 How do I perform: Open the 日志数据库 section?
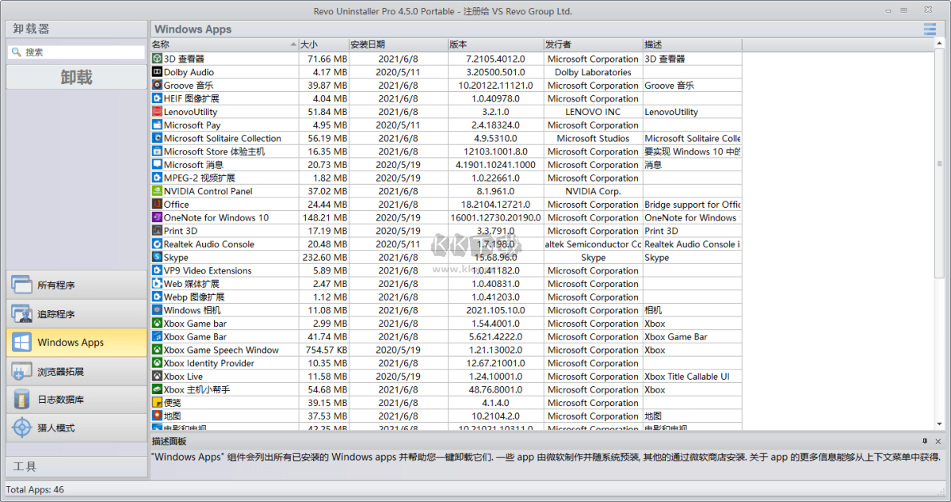[75, 399]
